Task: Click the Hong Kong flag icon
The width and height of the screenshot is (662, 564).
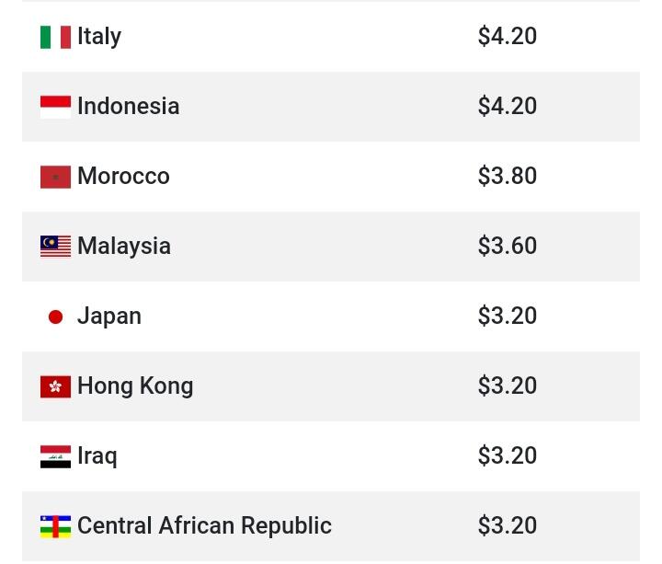Action: [55, 386]
